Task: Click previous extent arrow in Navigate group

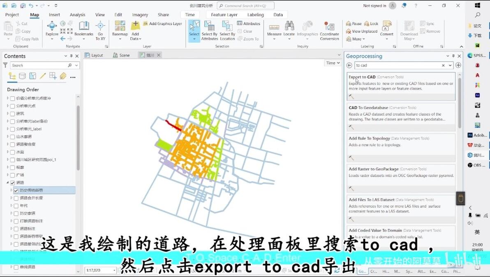Action: 63,39
